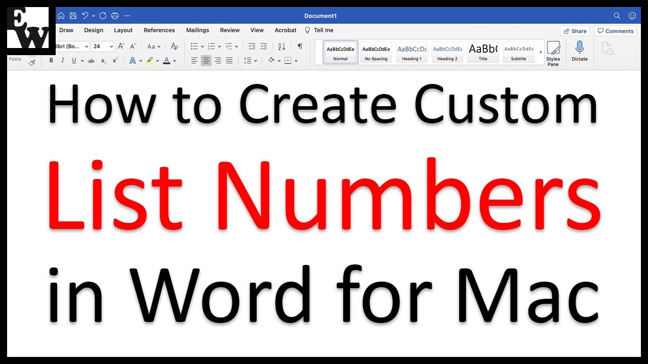Open the highlight color dropdown arrow
This screenshot has width=648, height=364.
pyautogui.click(x=157, y=61)
